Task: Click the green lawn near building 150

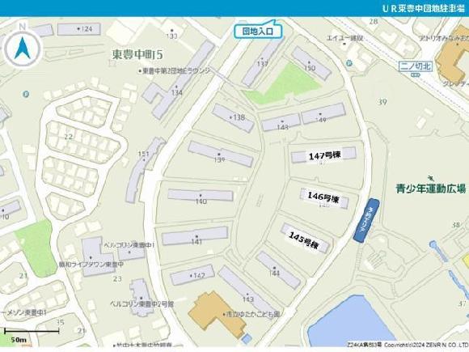Action: tap(281, 84)
